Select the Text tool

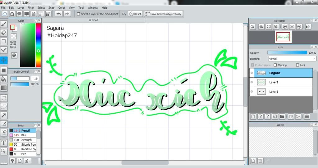[4, 143]
